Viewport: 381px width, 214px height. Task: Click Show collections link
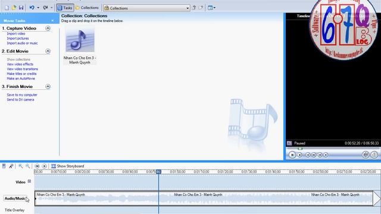[18, 59]
